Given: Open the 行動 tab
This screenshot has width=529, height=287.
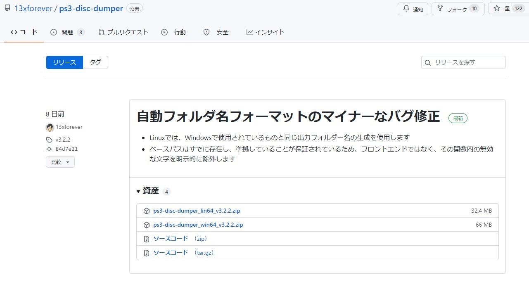Looking at the screenshot, I should tap(173, 32).
